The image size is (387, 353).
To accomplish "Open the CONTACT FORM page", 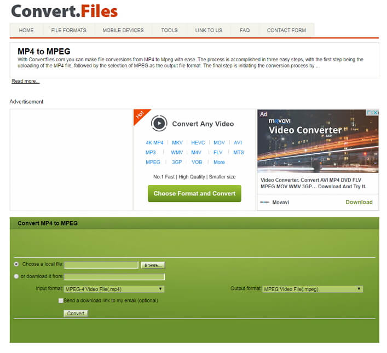I will pos(286,30).
